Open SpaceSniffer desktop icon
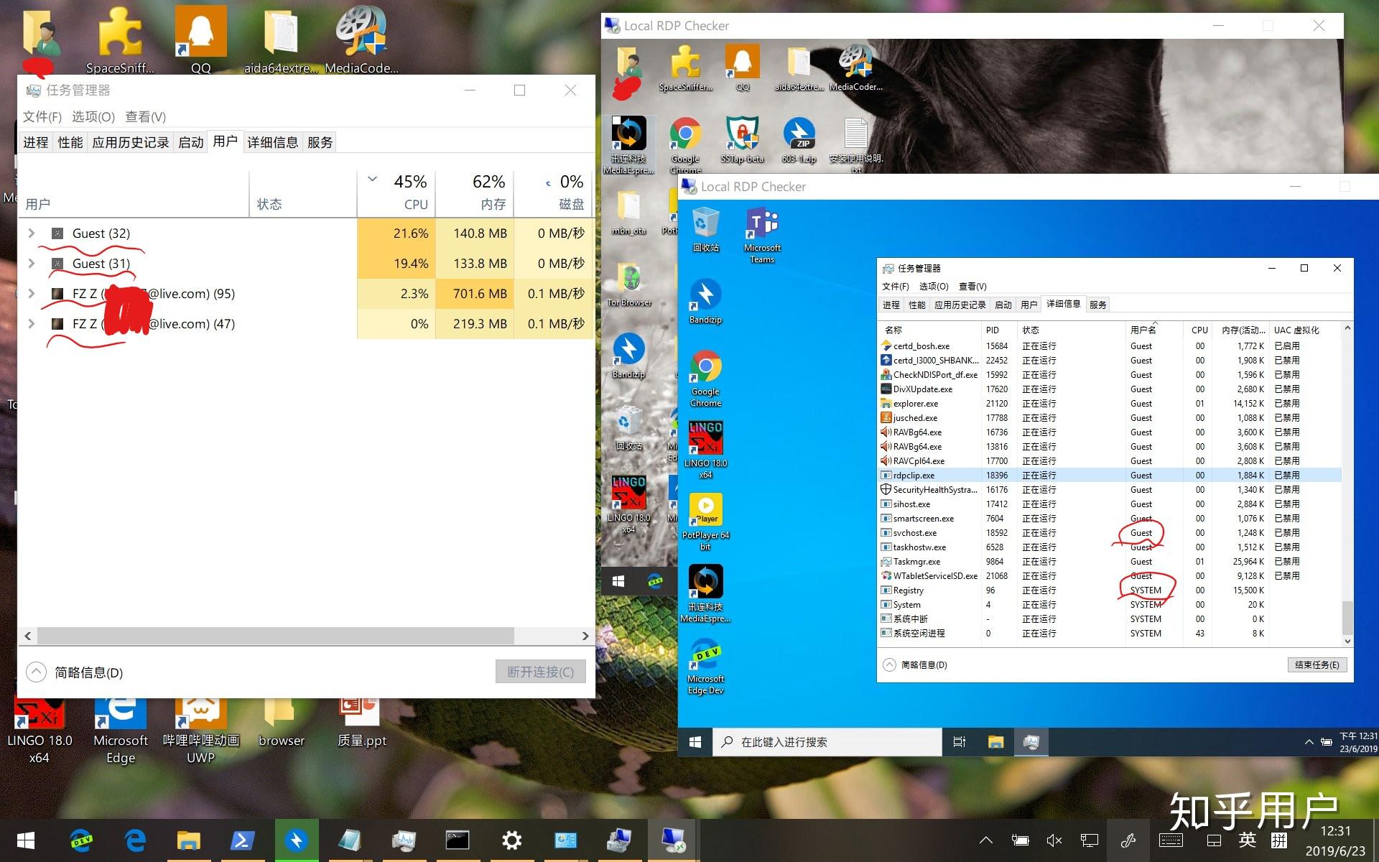Viewport: 1379px width, 862px height. coord(120,40)
